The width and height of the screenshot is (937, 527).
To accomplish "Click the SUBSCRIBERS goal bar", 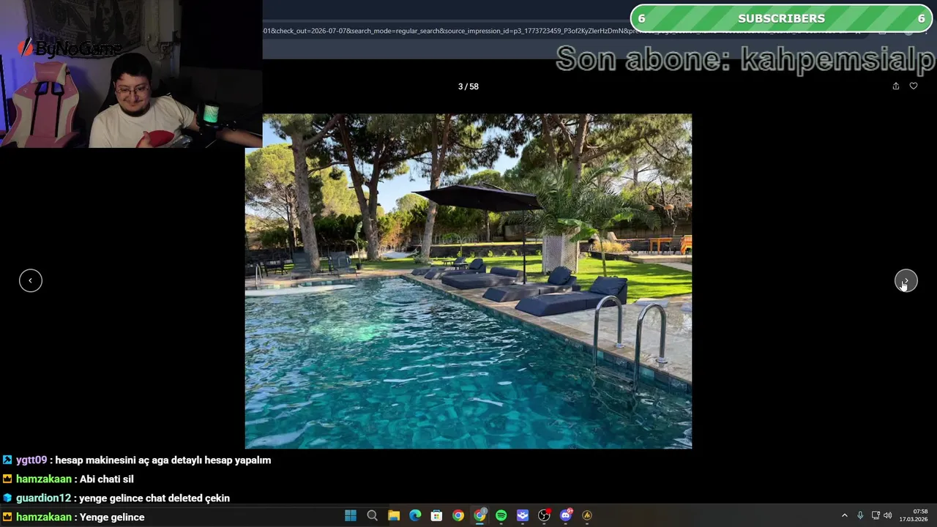I will [x=781, y=18].
